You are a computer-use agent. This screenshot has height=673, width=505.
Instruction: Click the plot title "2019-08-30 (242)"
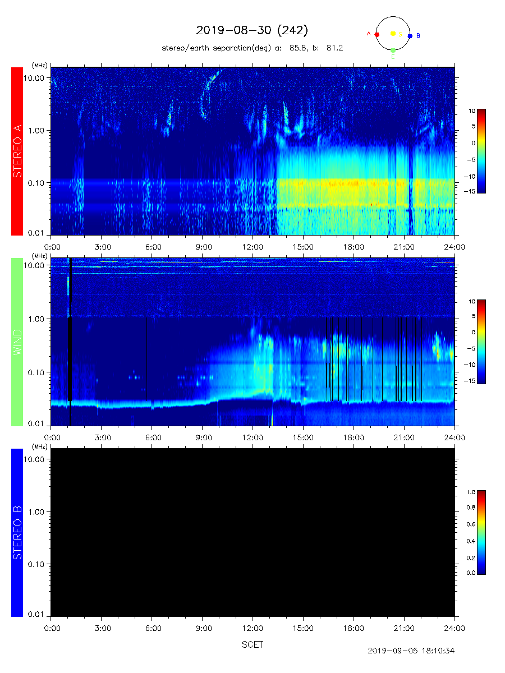click(x=252, y=30)
